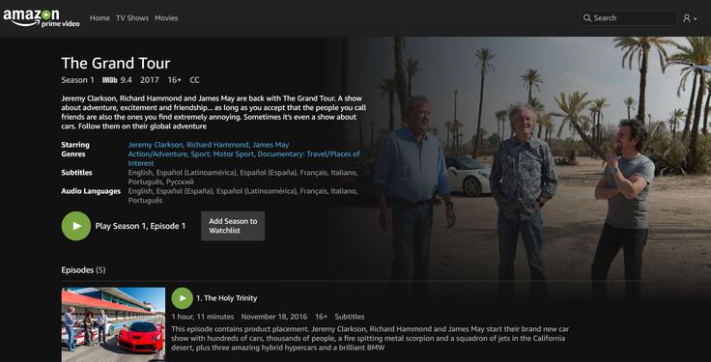Open the user account profile icon
The height and width of the screenshot is (362, 711).
tap(687, 18)
